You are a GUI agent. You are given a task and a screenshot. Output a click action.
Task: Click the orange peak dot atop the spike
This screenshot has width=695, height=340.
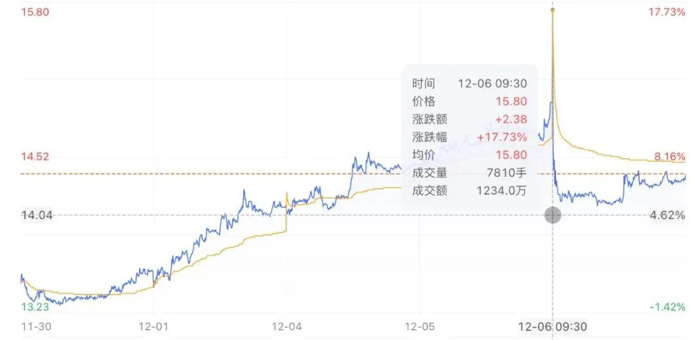click(553, 10)
